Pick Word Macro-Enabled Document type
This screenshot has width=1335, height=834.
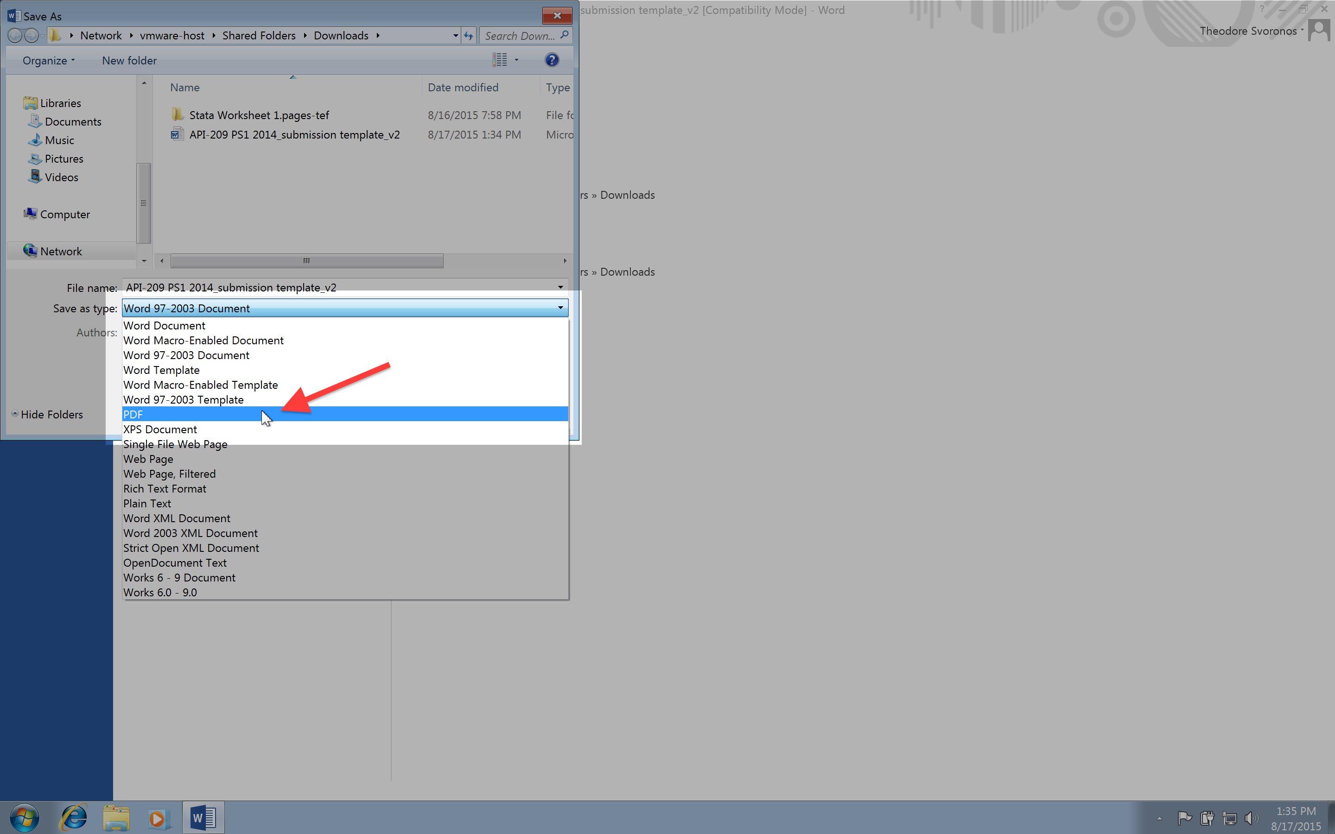pyautogui.click(x=345, y=341)
